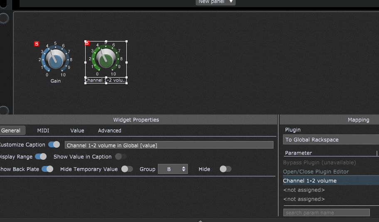This screenshot has height=222, width=379.
Task: Choose the first <not assigned> parameter
Action: [304, 190]
